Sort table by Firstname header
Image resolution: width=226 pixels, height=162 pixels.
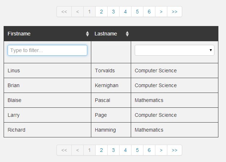[x=19, y=34]
